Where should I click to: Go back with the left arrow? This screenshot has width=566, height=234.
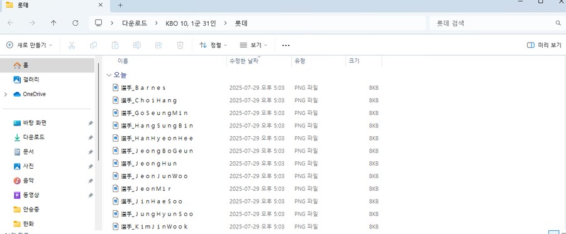click(x=11, y=23)
